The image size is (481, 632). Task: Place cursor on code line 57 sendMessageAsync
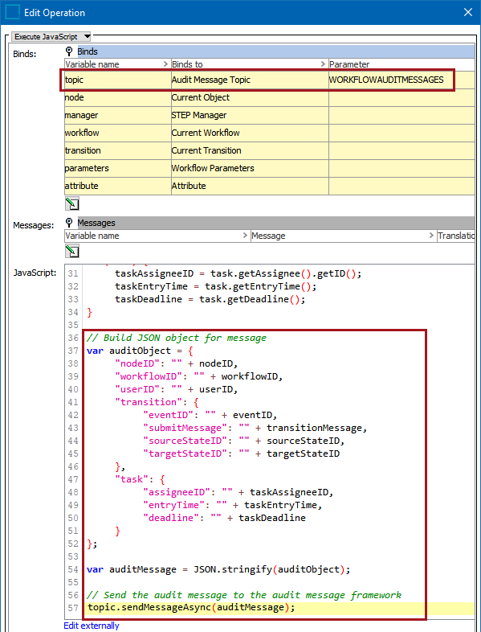coord(192,607)
